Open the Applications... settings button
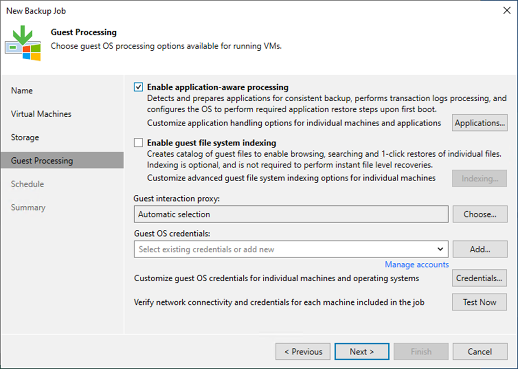 click(x=479, y=123)
